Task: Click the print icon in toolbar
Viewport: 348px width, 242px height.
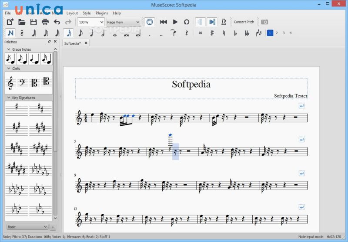Action: pos(45,22)
